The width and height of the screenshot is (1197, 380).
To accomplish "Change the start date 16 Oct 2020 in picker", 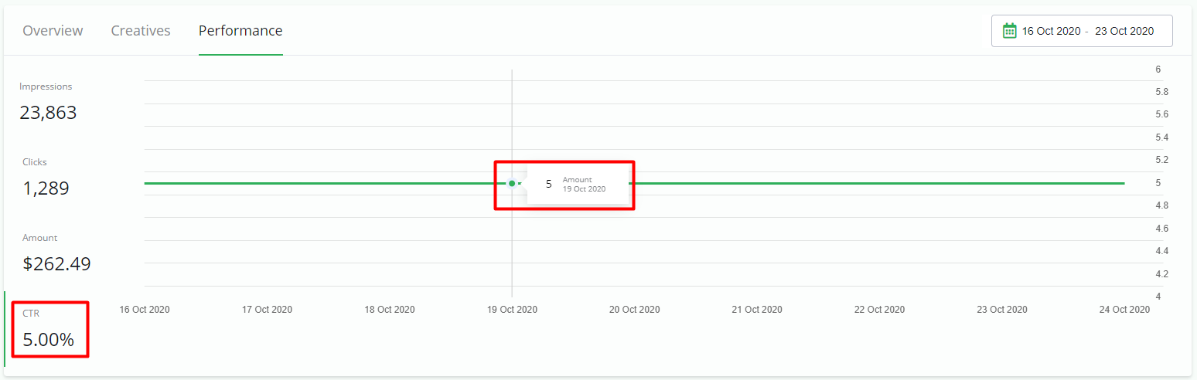I will pyautogui.click(x=1051, y=31).
